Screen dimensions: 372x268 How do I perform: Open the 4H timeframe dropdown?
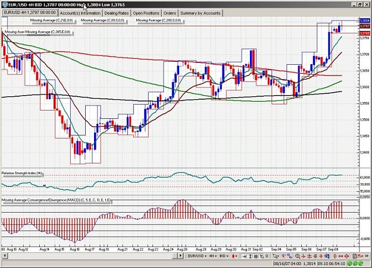212,256
